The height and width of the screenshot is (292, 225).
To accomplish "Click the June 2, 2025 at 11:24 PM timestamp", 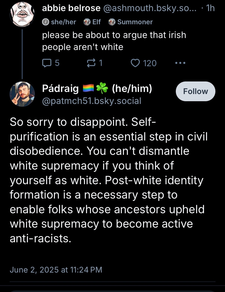I will coord(56,270).
